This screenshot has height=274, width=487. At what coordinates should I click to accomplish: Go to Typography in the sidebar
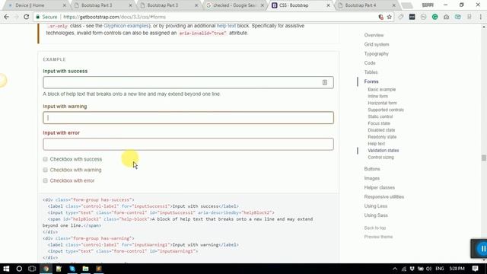pos(376,54)
